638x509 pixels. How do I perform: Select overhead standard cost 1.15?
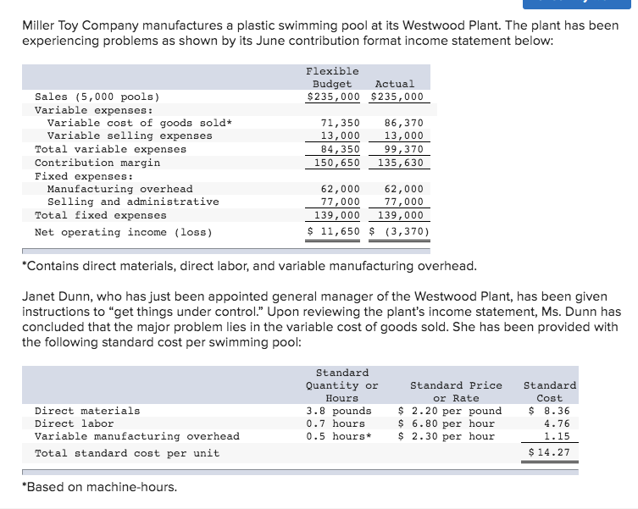[x=557, y=436]
